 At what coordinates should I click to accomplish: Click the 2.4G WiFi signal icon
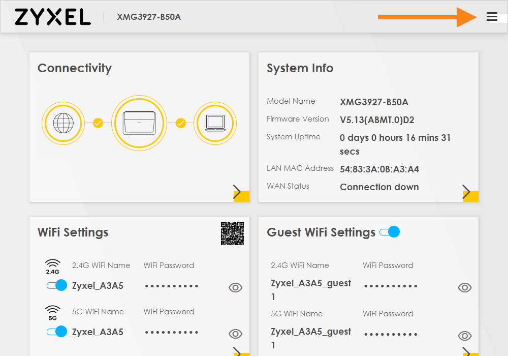point(53,266)
